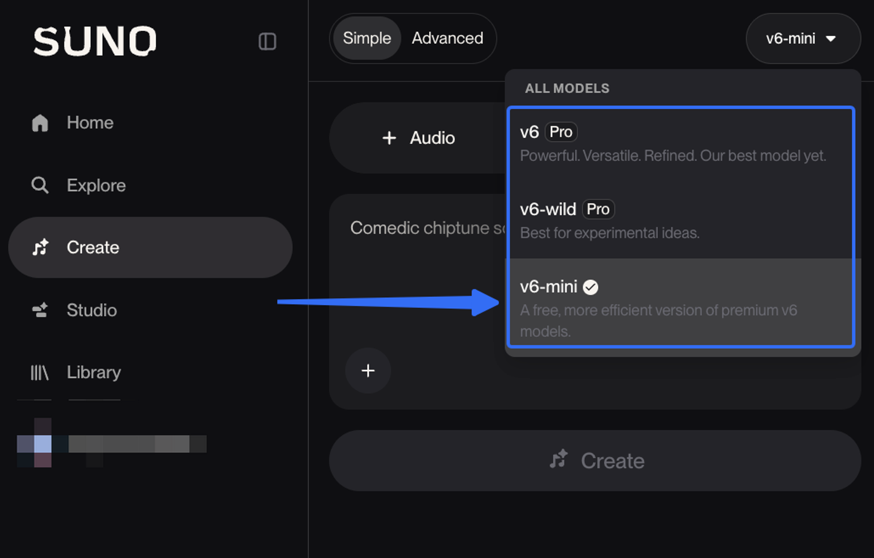This screenshot has height=558, width=874.
Task: Click the blurred user profile
Action: click(x=112, y=443)
